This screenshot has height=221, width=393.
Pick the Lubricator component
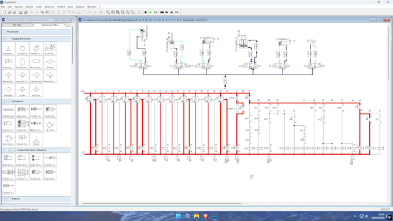[8, 90]
